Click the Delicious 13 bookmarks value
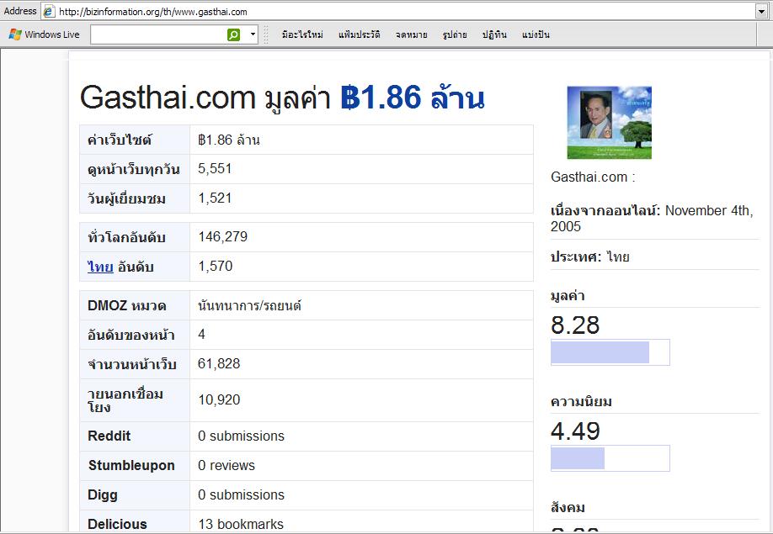Image resolution: width=773 pixels, height=534 pixels. [x=241, y=524]
